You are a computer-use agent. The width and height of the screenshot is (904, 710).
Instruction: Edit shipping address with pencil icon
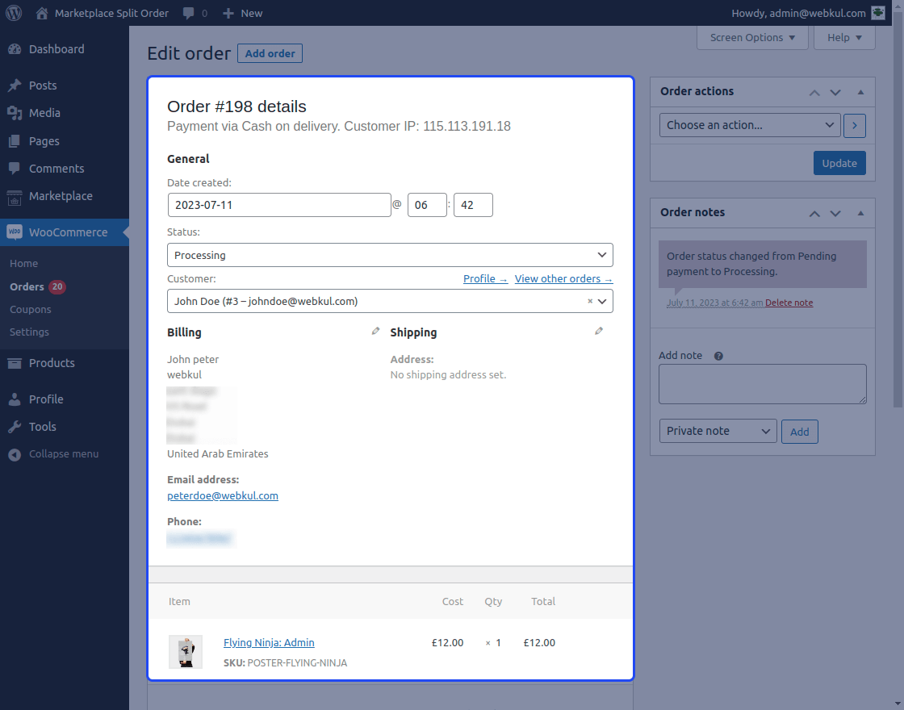[x=598, y=331]
